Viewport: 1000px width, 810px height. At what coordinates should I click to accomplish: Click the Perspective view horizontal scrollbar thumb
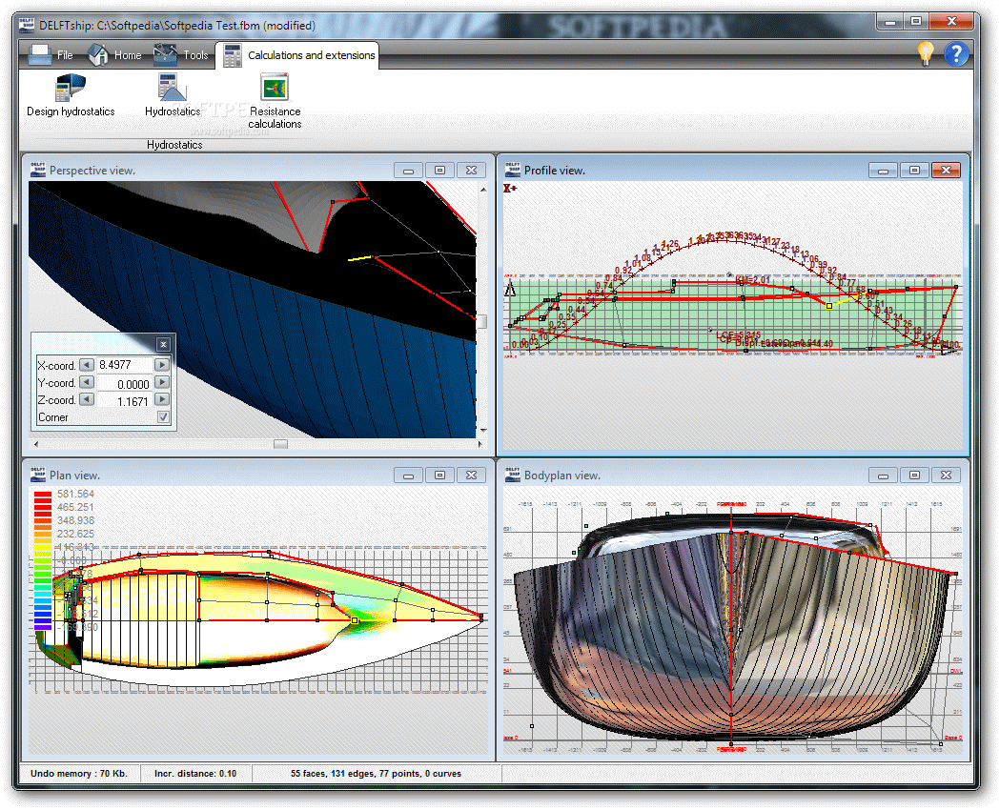[280, 444]
